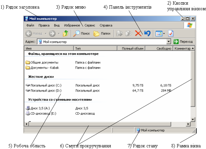Screen dimensions: 206x149
Task: Toggle the Folders (Папки) pane button
Action: 102,34
